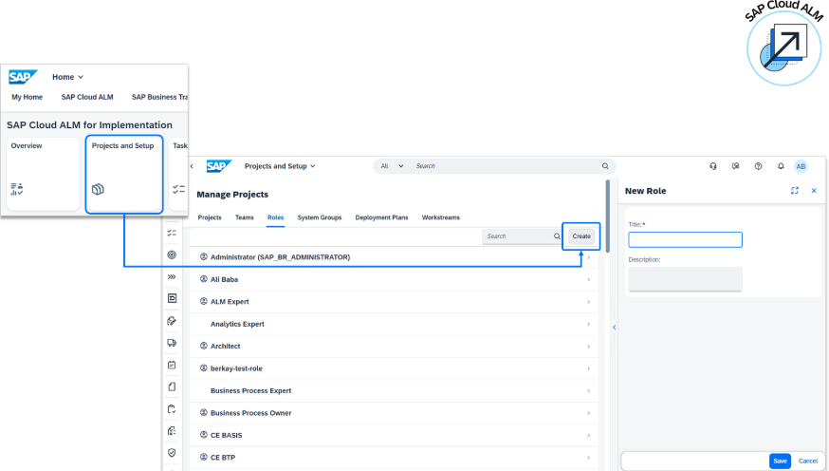Click the Create button
This screenshot has height=471, width=829.
581,236
